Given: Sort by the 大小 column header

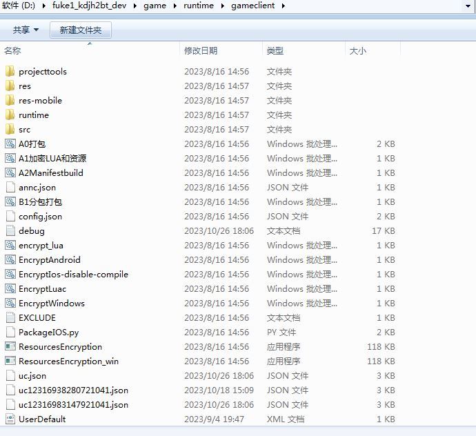Looking at the screenshot, I should pos(358,51).
